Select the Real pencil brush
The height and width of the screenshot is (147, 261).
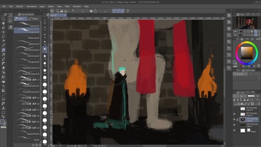pyautogui.click(x=27, y=24)
